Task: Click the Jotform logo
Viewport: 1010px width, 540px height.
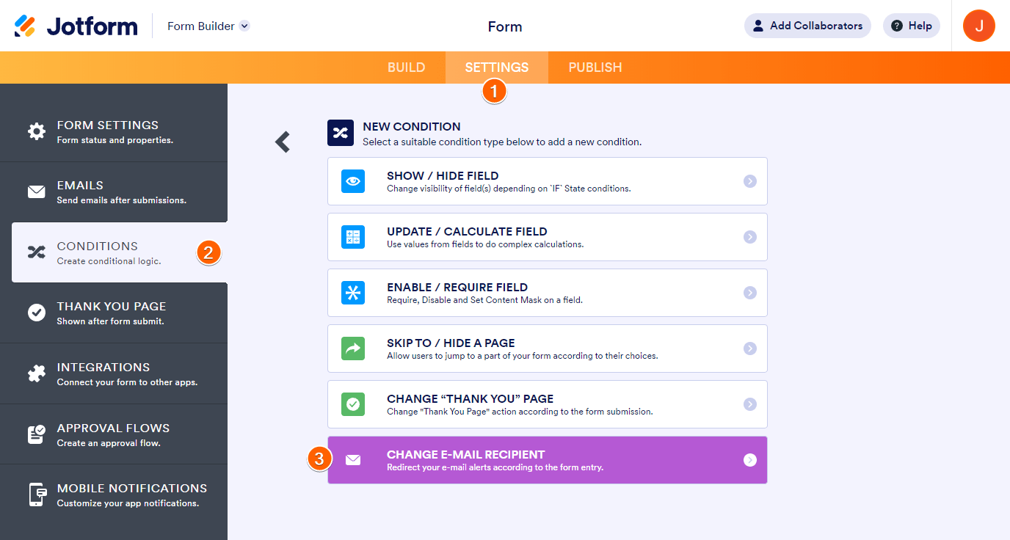Action: (x=76, y=26)
